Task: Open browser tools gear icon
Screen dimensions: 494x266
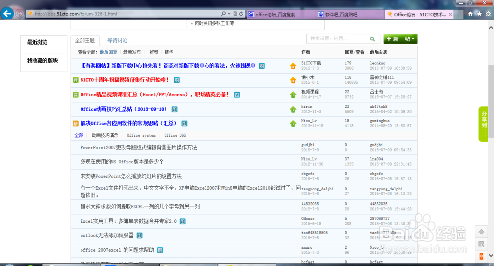Action: (488, 14)
